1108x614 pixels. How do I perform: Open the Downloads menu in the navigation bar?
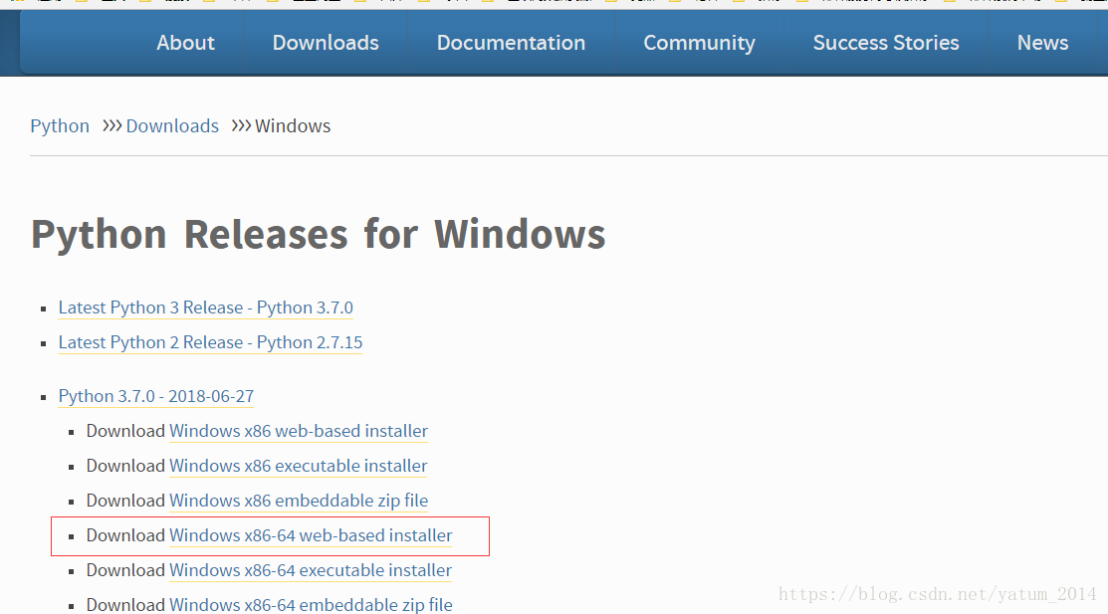pos(325,42)
